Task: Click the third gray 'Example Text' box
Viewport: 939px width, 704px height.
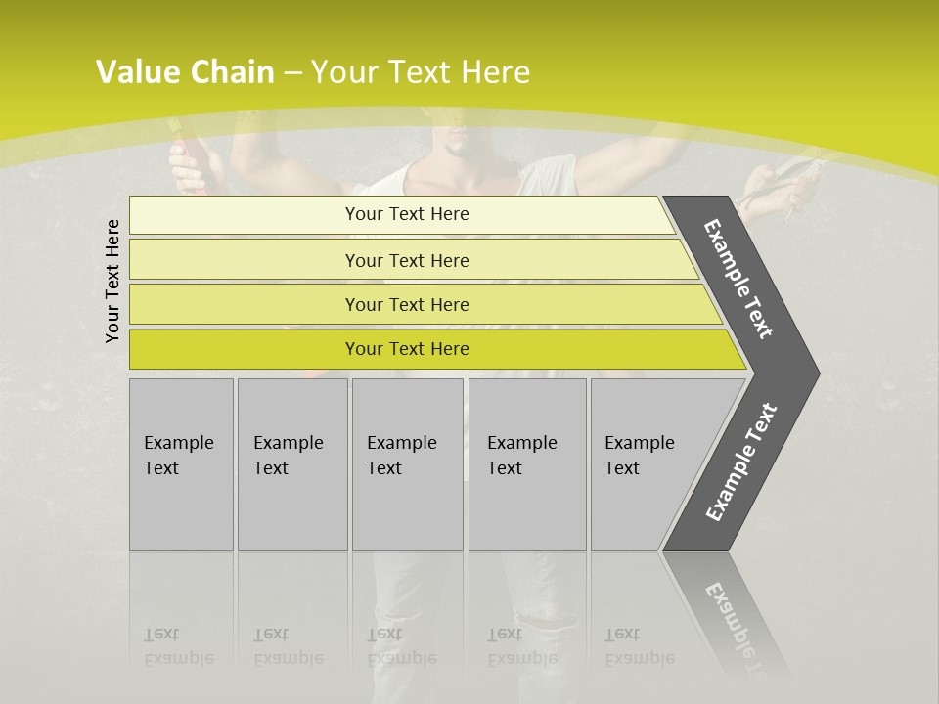Action: click(408, 464)
